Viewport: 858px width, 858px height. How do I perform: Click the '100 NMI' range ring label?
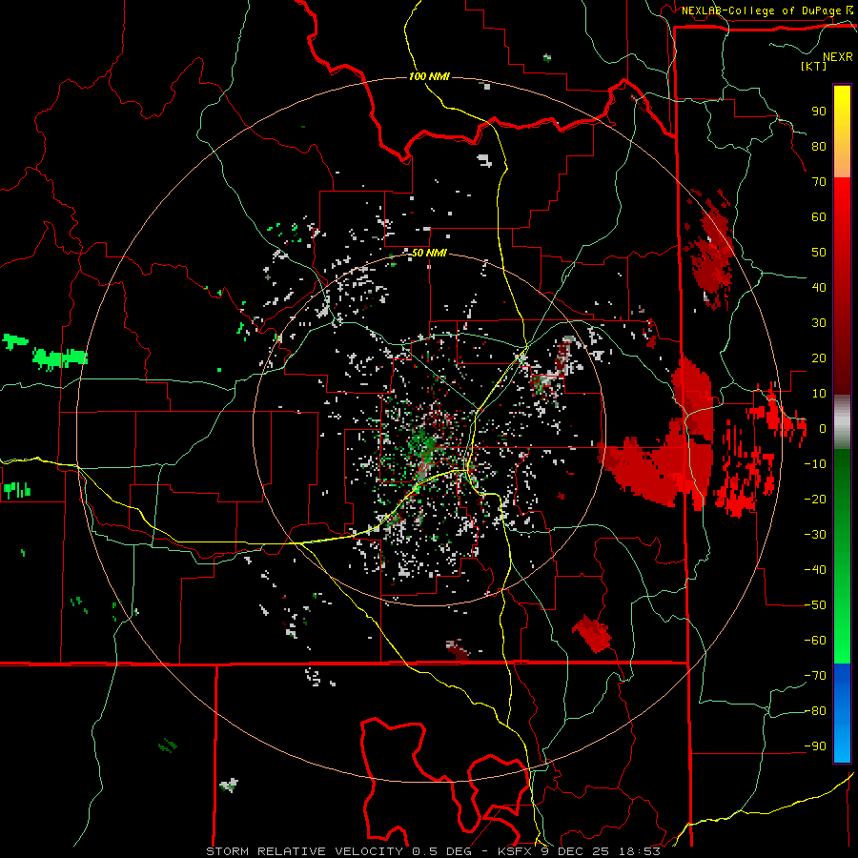pyautogui.click(x=429, y=76)
